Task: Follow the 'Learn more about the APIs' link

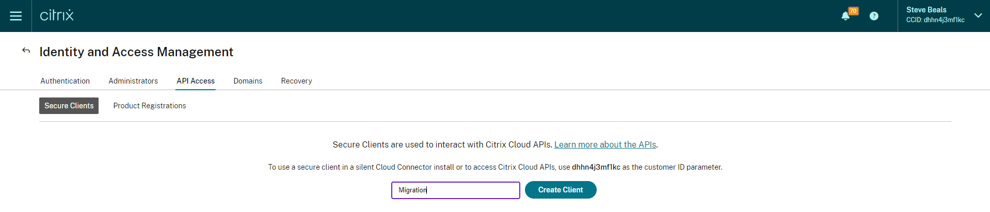Action: click(605, 144)
